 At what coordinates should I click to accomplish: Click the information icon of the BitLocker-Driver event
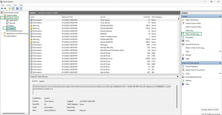click(31, 58)
